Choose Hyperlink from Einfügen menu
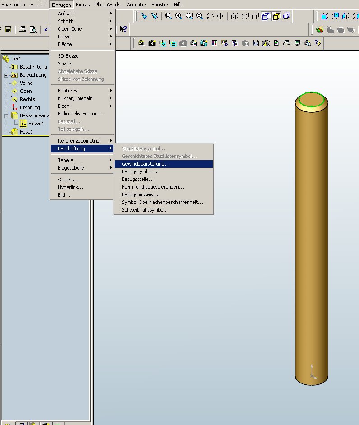Viewport: 359px width, 425px height. (83, 187)
